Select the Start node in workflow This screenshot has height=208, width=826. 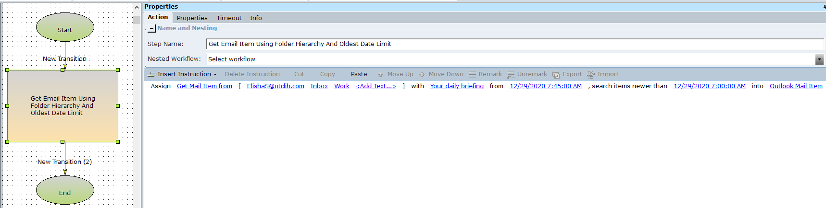(x=65, y=27)
